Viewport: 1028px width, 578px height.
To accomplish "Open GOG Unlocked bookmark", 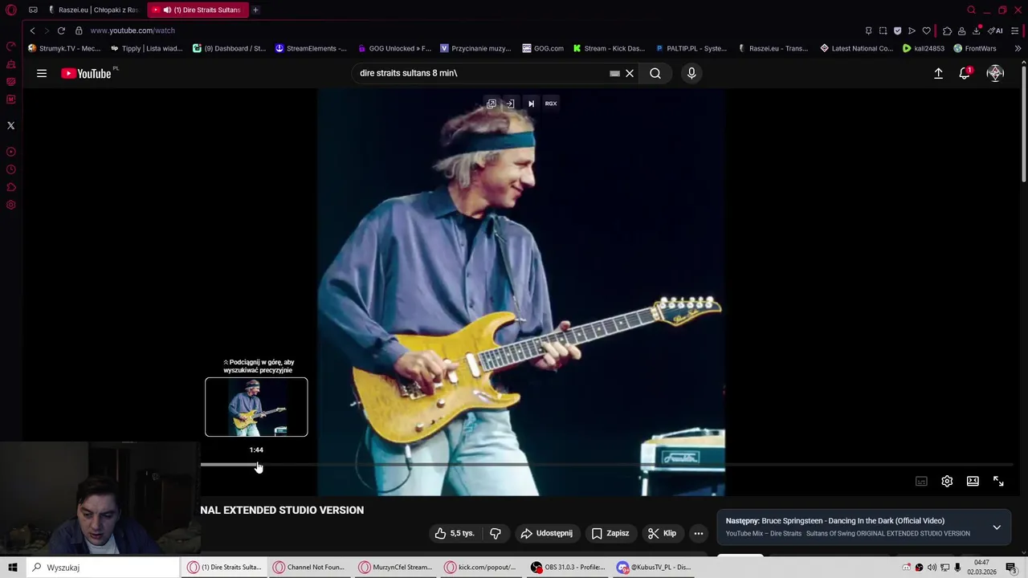I will (x=395, y=48).
